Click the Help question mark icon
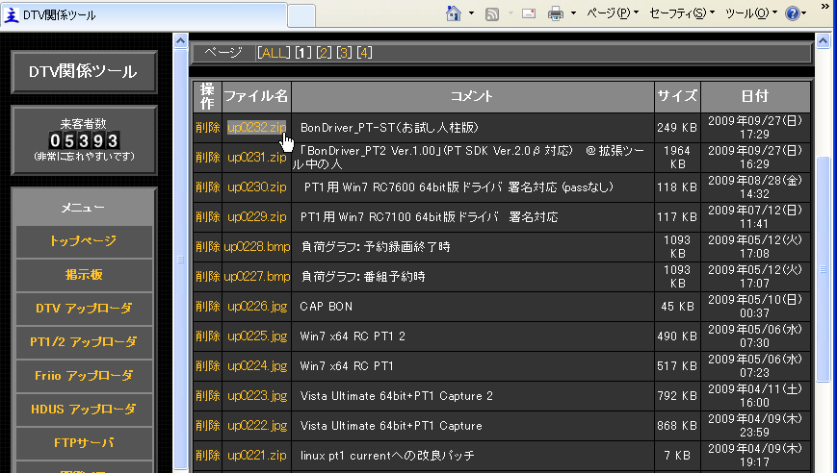Screen dimensions: 837x473 793,13
